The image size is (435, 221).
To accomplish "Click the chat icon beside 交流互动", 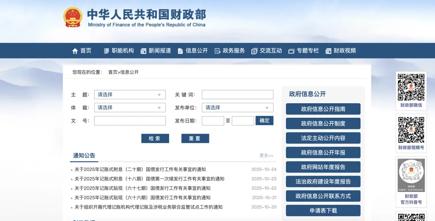I will point(255,51).
